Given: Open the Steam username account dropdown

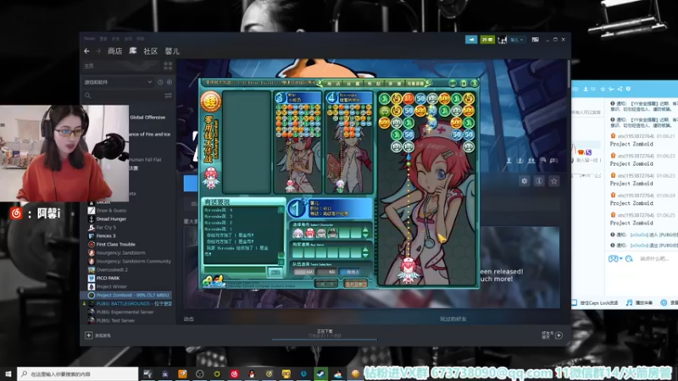Looking at the screenshot, I should click(x=517, y=39).
